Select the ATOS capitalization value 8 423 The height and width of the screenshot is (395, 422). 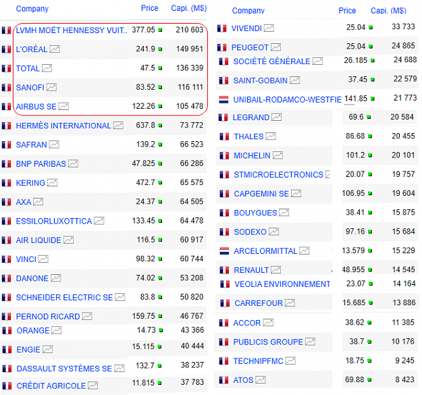click(405, 379)
